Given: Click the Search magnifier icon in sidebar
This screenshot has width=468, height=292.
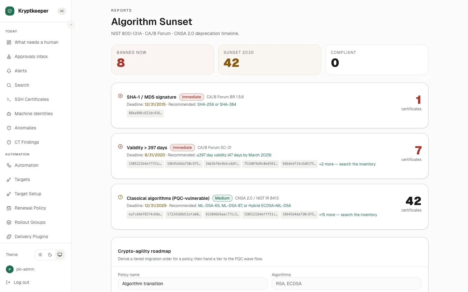Looking at the screenshot, I should click(9, 85).
